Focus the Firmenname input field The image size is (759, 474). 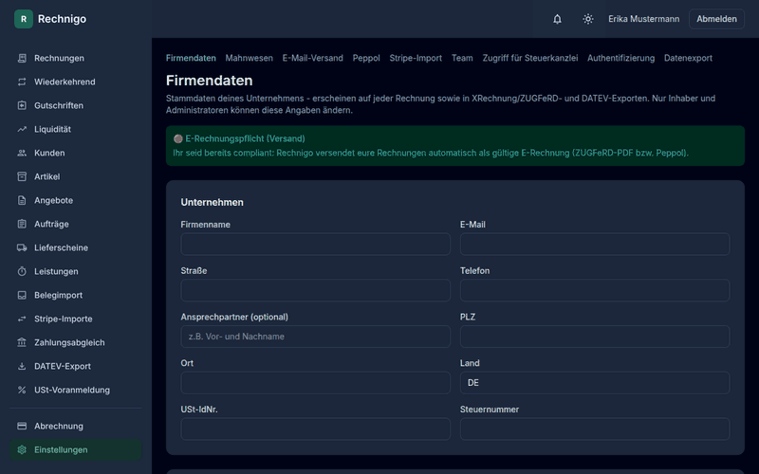point(316,245)
